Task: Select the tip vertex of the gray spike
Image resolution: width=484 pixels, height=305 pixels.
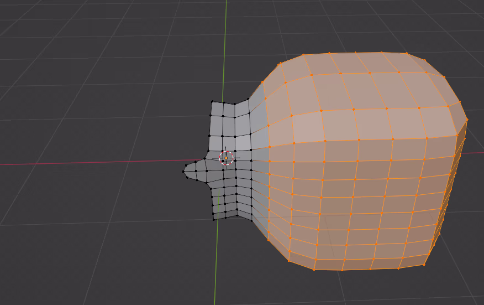Action: coord(183,172)
